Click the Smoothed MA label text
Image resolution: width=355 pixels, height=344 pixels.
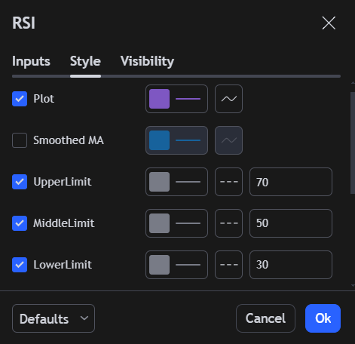(x=69, y=140)
